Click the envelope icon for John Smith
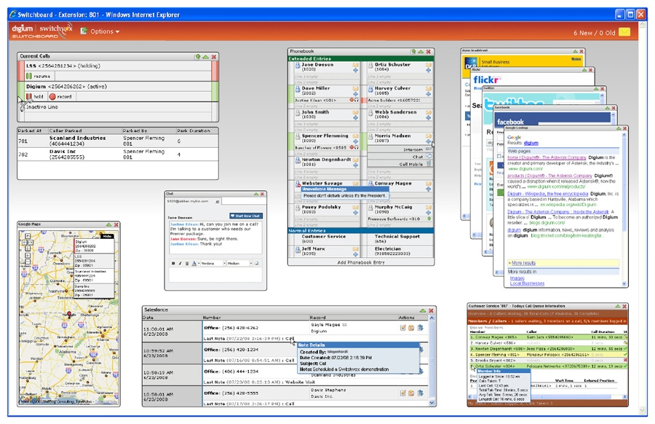The height and width of the screenshot is (424, 655). click(x=355, y=112)
